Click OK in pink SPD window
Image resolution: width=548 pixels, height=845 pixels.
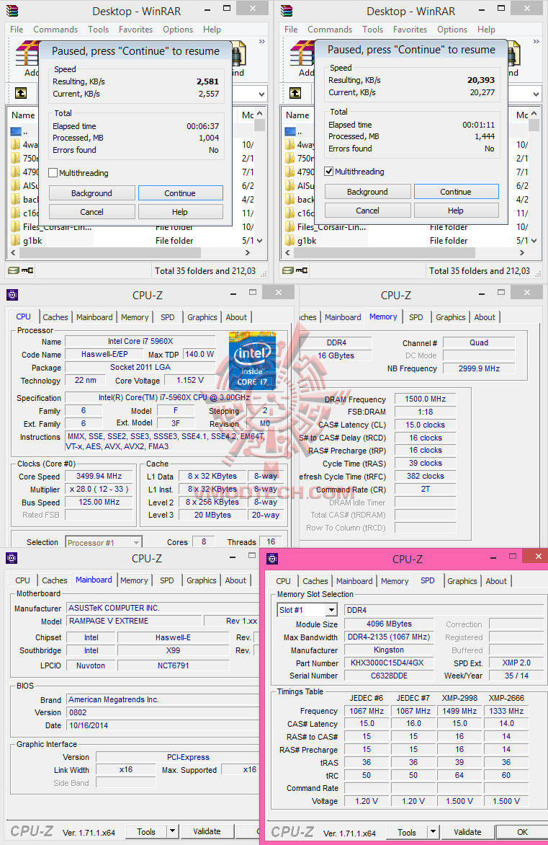click(x=522, y=832)
